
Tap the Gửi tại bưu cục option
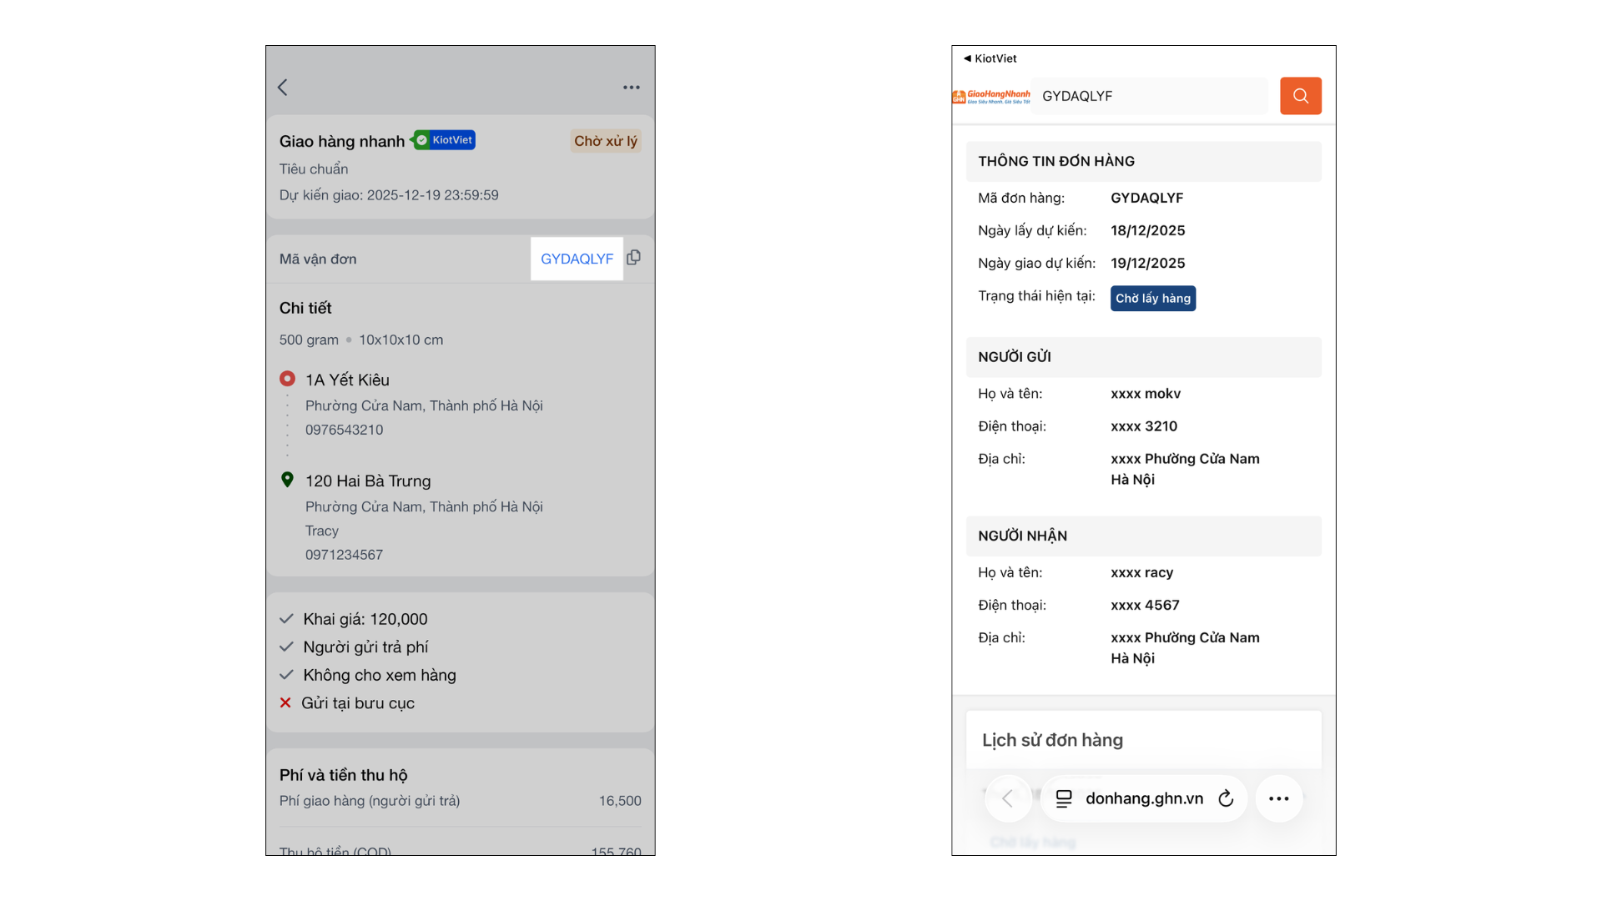coord(357,703)
